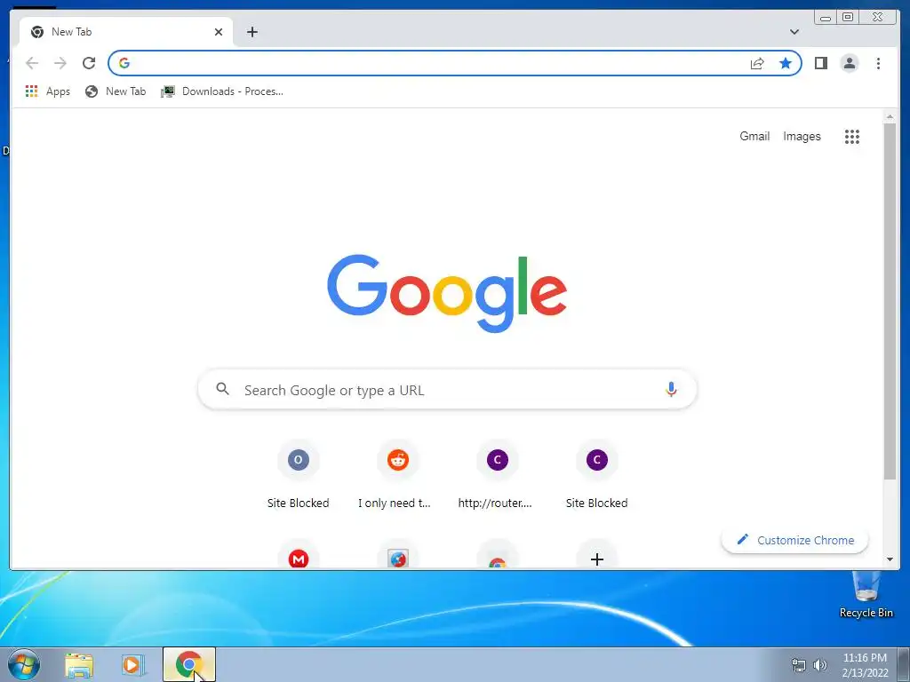Click the scrollbar down arrow
Viewport: 910px width, 682px height.
(890, 559)
